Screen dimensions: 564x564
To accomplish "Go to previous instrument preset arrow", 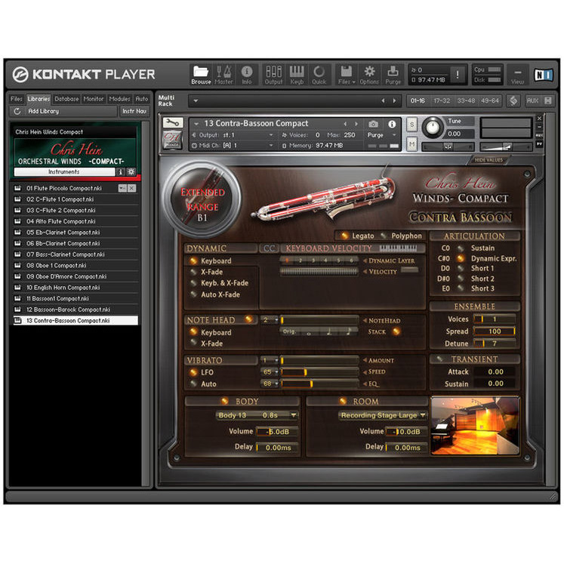I will [x=345, y=124].
